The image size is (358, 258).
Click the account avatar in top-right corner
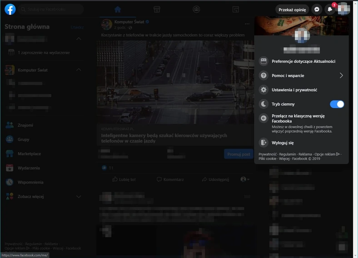(343, 9)
